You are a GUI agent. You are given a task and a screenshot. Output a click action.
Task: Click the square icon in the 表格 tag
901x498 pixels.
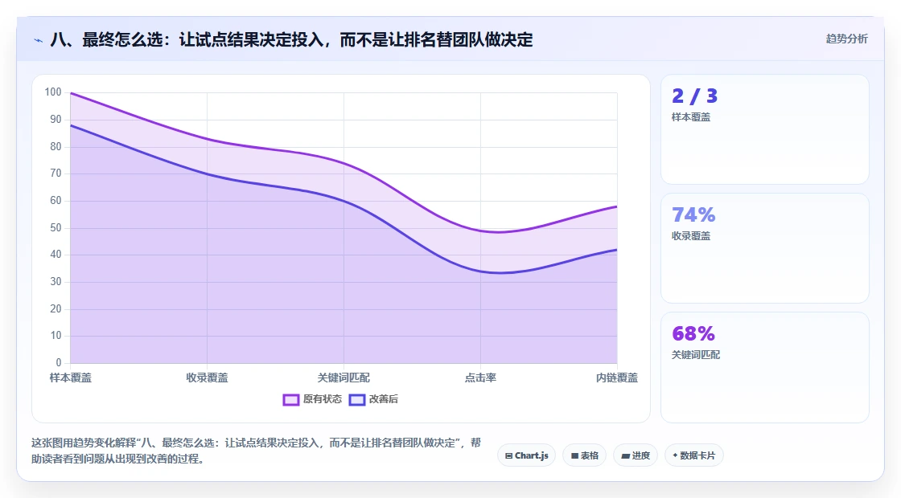pyautogui.click(x=574, y=456)
